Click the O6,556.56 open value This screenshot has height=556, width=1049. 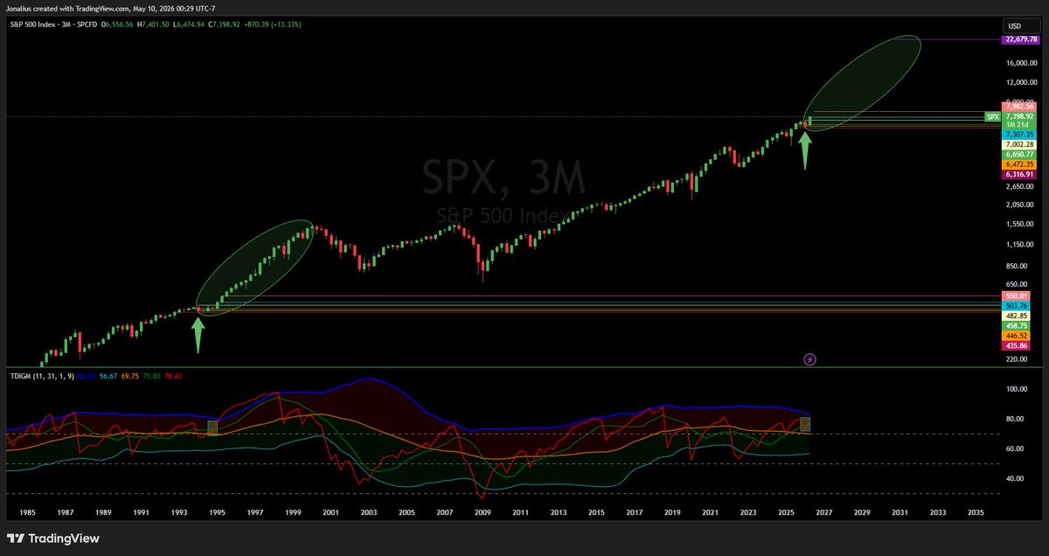tap(115, 24)
